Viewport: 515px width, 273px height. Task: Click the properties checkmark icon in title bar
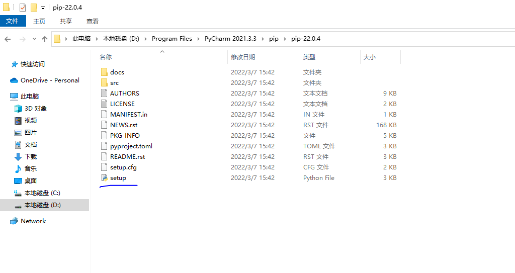click(22, 7)
